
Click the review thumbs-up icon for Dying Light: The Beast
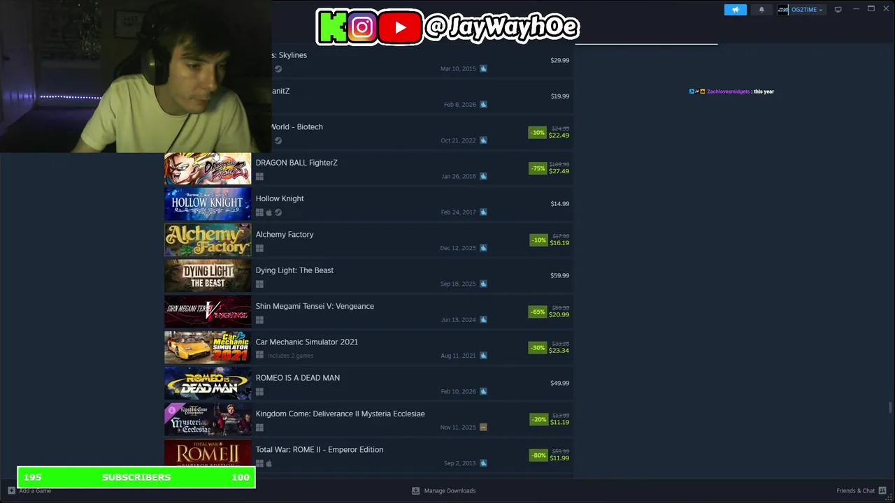point(483,284)
